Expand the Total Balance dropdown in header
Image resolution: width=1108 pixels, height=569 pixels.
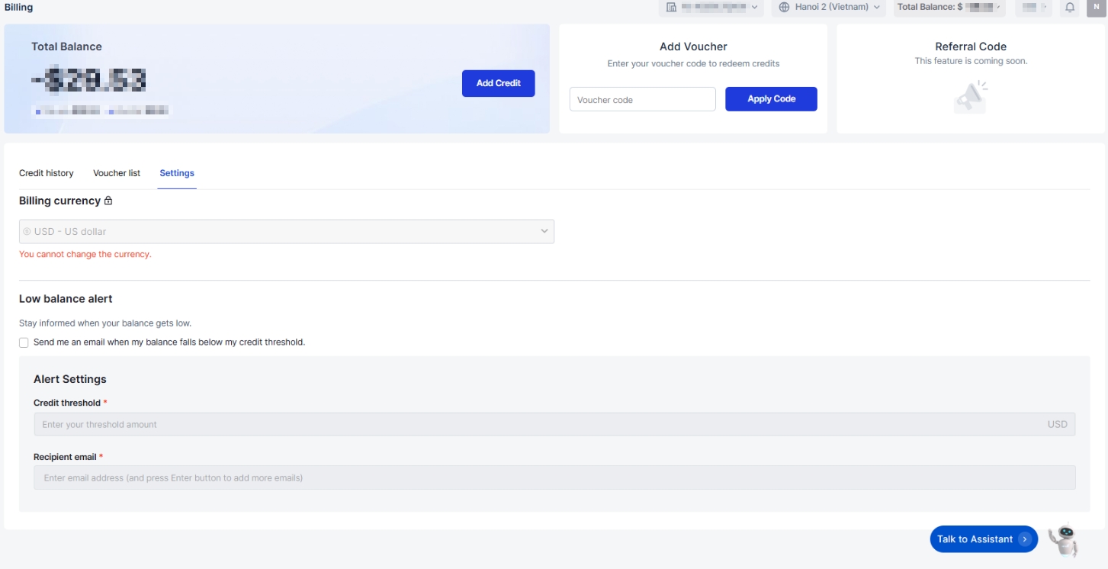[x=950, y=8]
